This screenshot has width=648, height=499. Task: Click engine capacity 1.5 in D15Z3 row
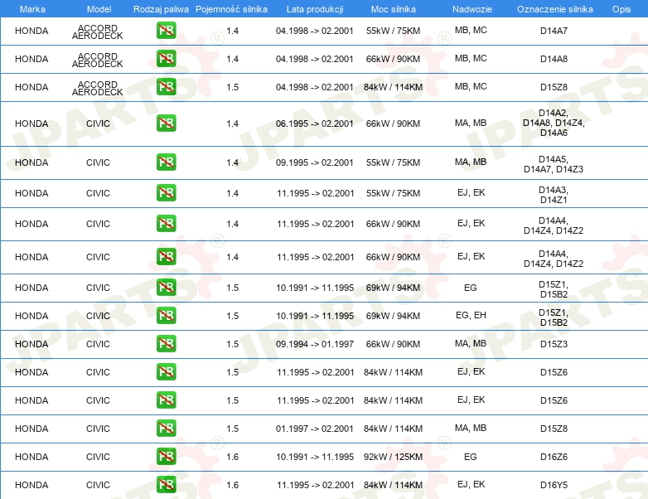pos(232,344)
